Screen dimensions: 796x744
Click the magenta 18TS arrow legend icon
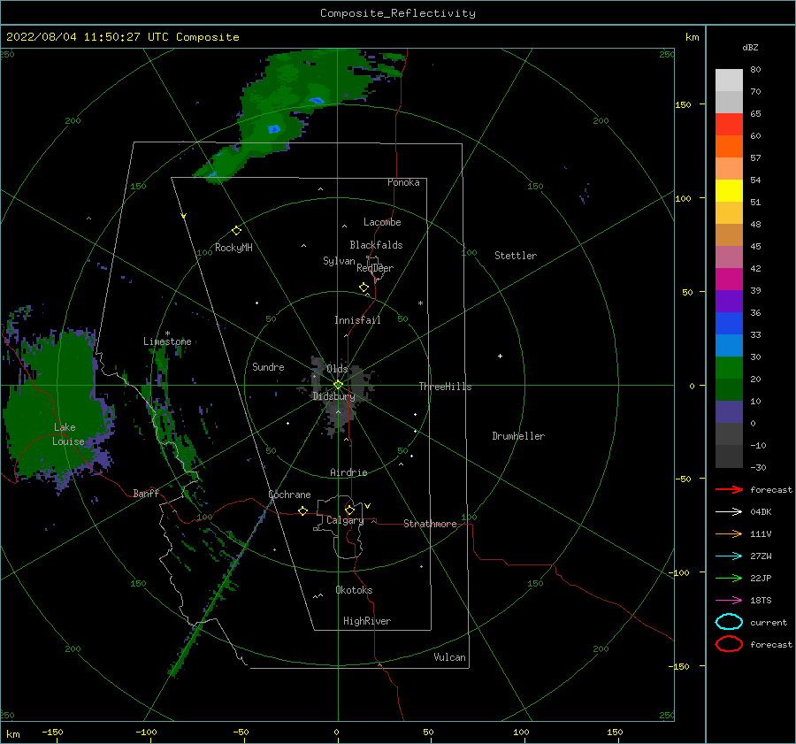729,601
